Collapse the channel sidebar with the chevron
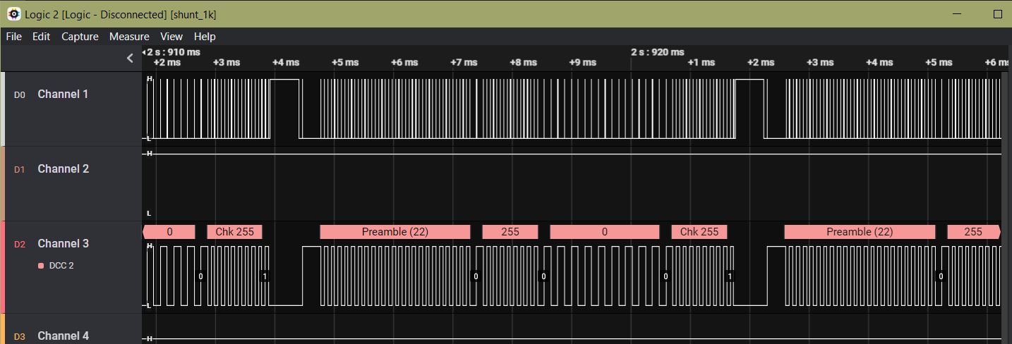 tap(130, 59)
